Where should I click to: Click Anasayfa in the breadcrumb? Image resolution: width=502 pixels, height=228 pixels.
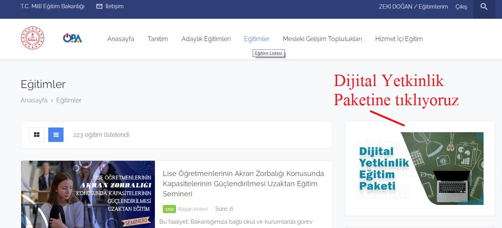[x=34, y=100]
